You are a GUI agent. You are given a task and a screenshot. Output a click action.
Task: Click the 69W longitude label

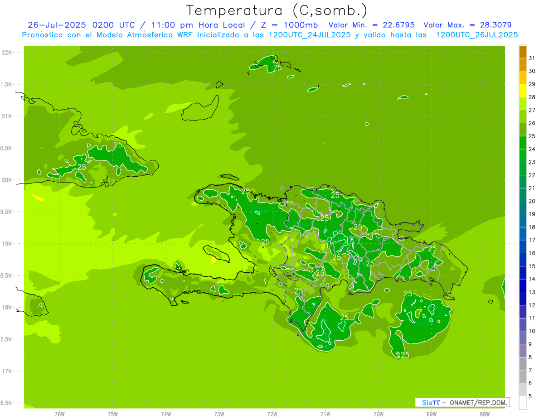[x=432, y=414]
